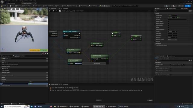Toggle Receive Notifies from Linked Instances

coord(171,69)
